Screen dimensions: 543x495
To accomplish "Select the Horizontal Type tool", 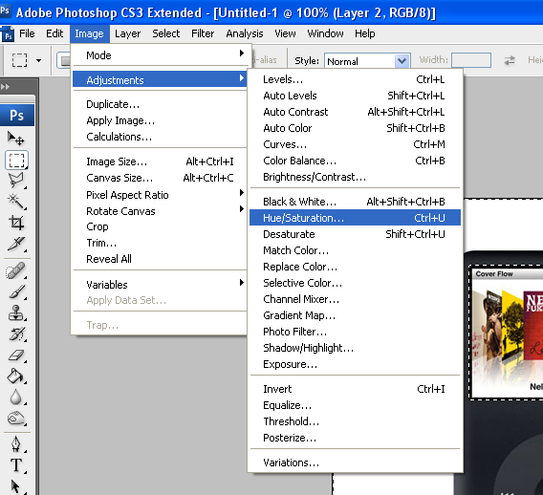I will tap(16, 465).
